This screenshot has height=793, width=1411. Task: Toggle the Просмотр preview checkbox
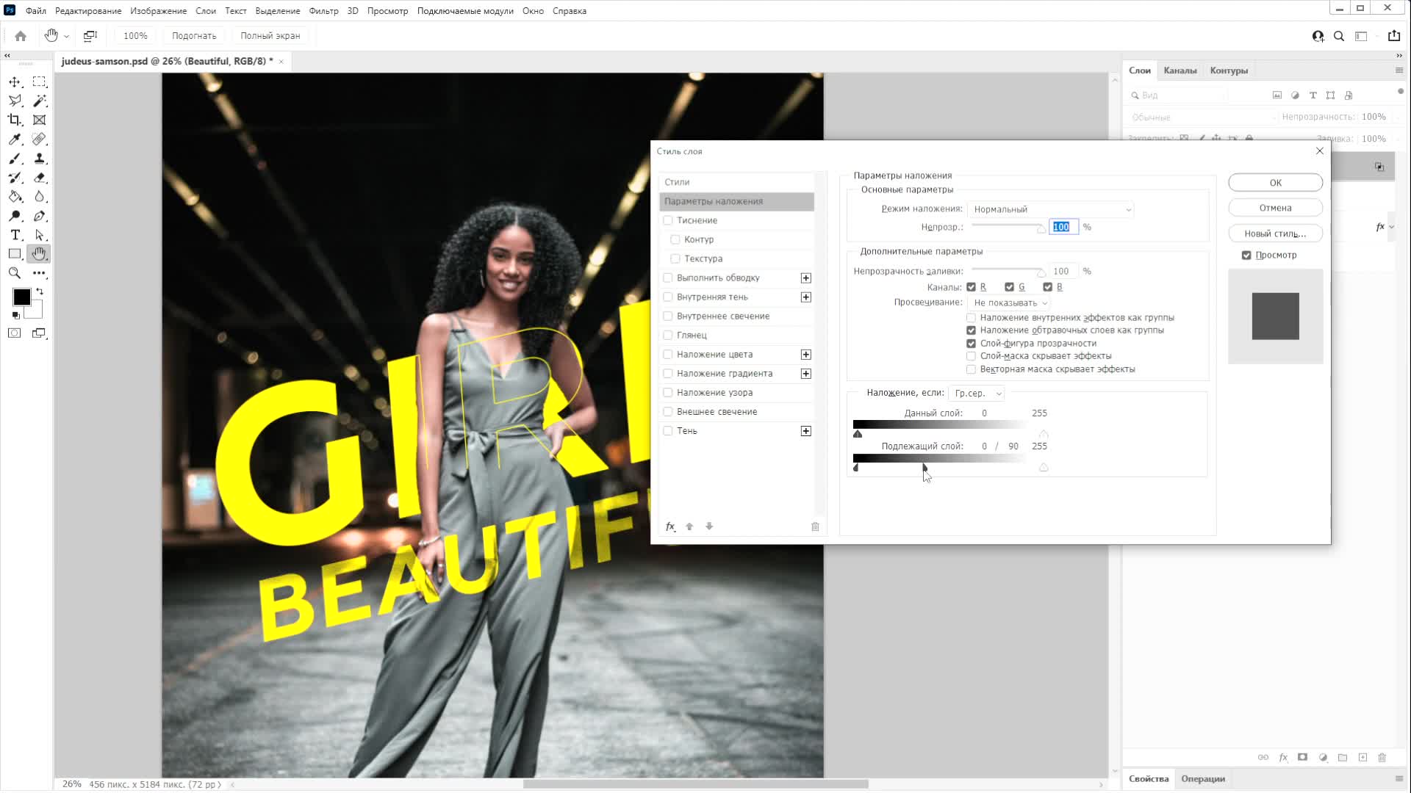(x=1246, y=256)
